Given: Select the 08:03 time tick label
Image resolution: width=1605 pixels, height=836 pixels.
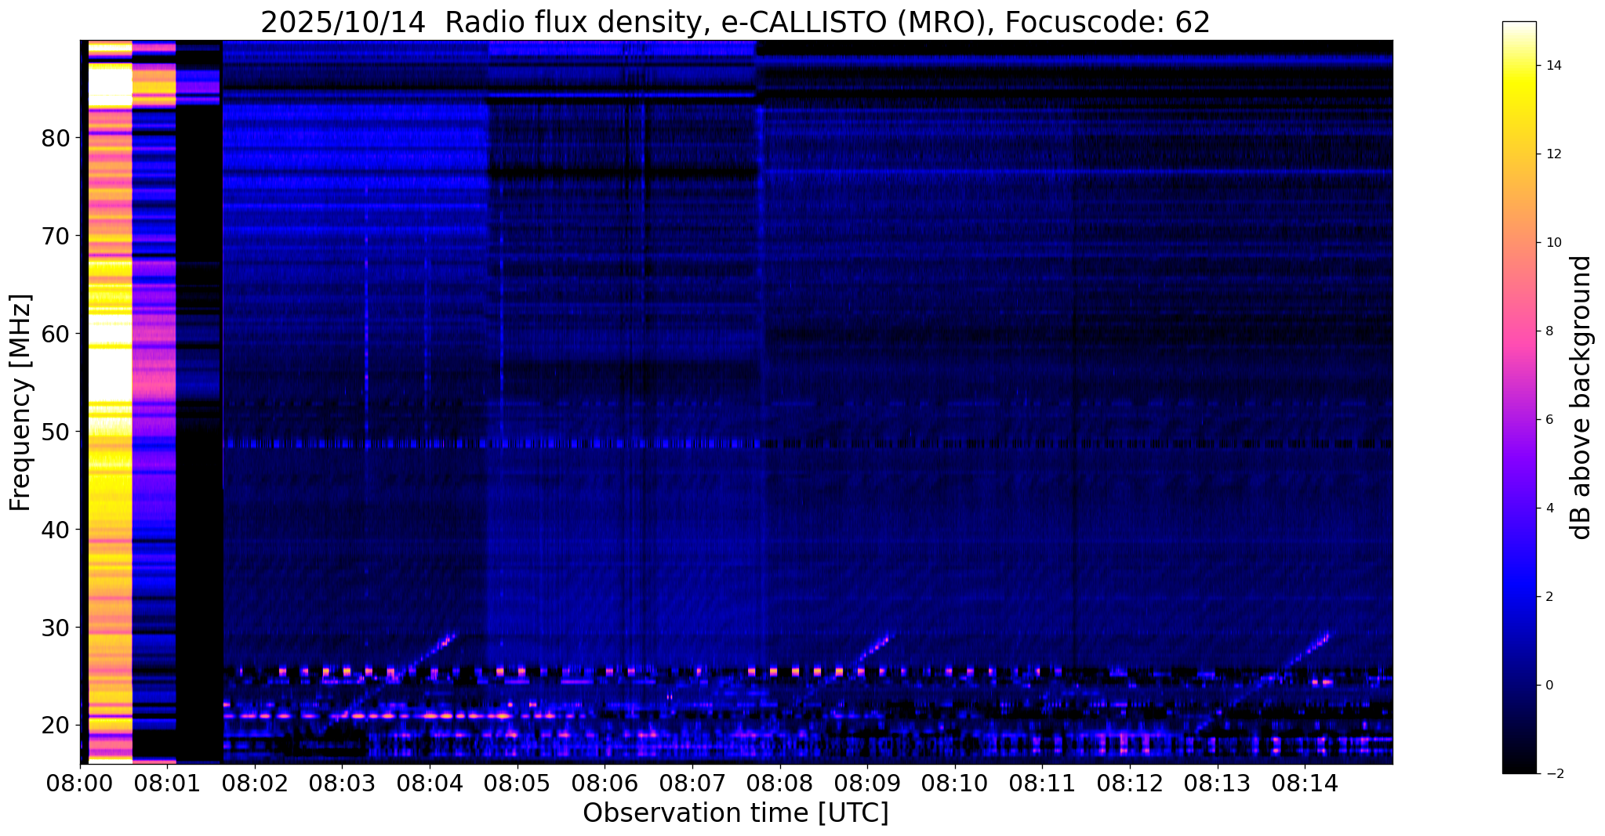Looking at the screenshot, I should click(x=342, y=784).
